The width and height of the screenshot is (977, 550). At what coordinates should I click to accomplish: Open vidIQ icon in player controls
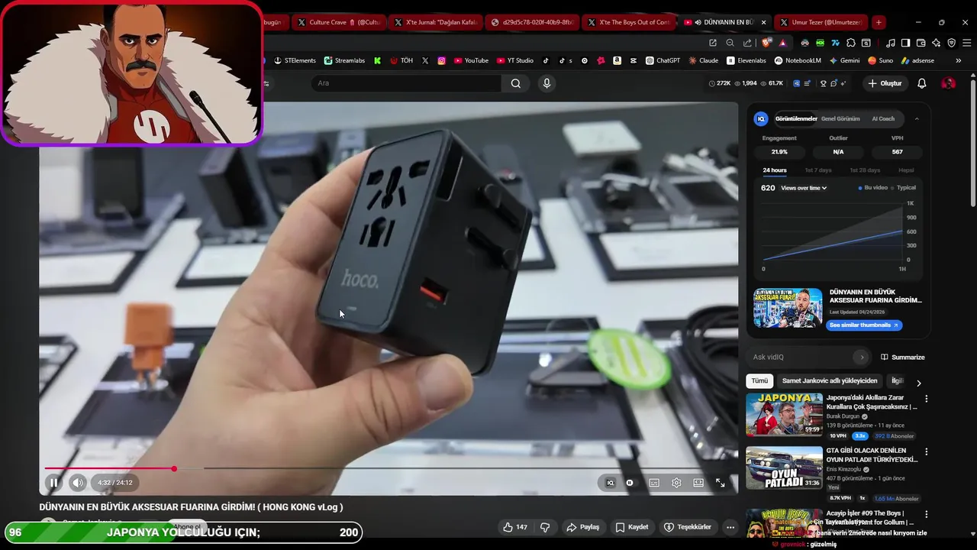pos(610,483)
